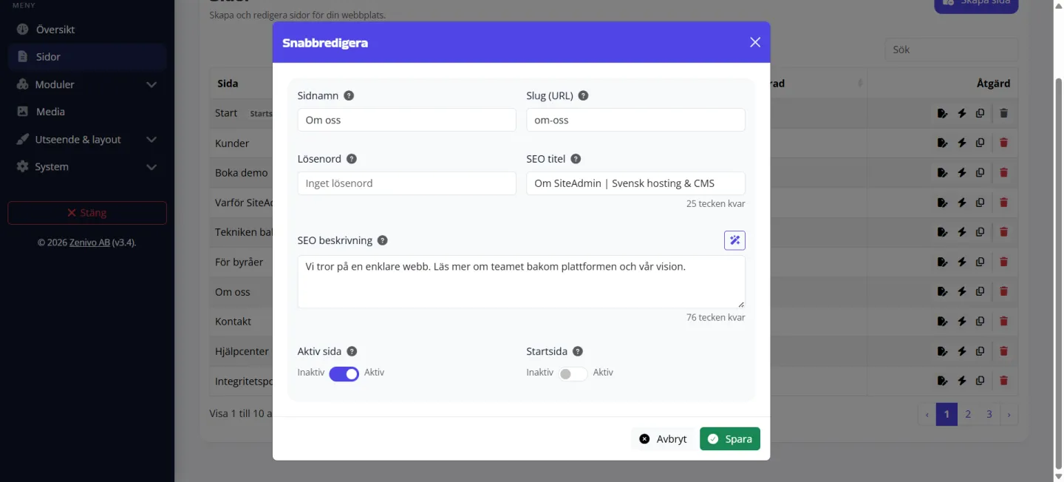Click red trash icon in Kunder row
The width and height of the screenshot is (1064, 482).
[x=1003, y=143]
